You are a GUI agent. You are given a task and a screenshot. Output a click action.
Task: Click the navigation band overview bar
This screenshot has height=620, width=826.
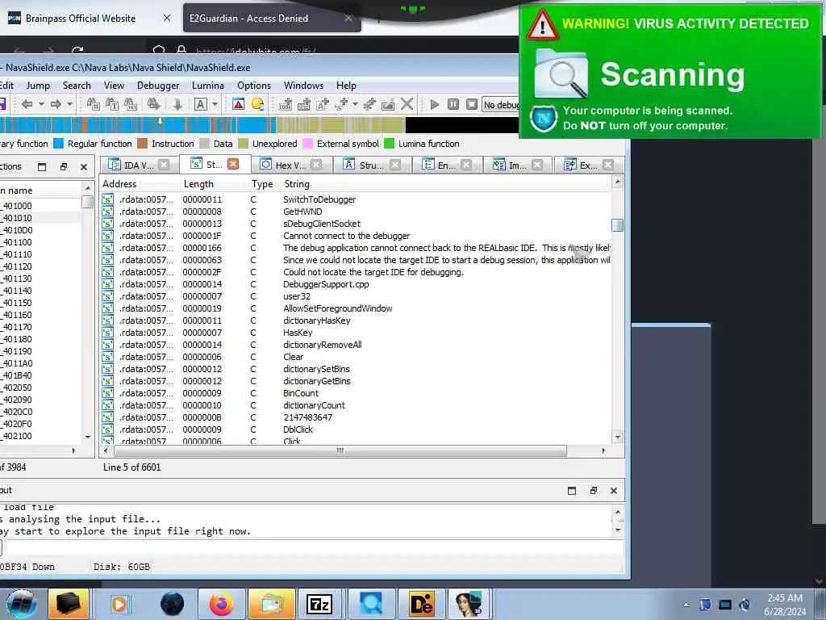coord(258,125)
